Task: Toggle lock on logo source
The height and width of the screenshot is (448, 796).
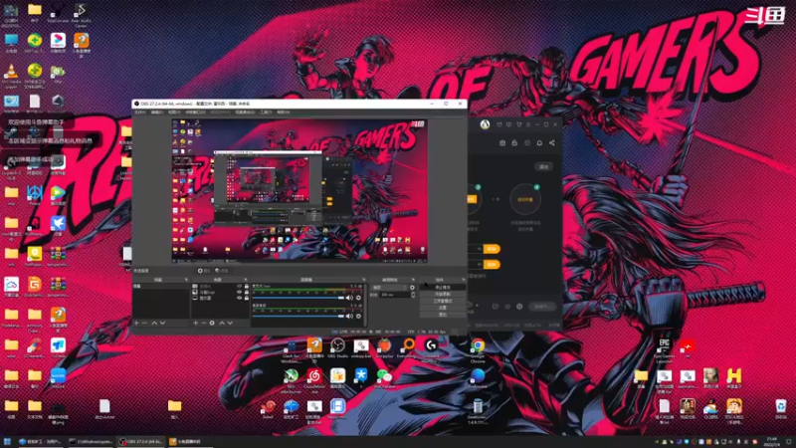Action: (x=247, y=293)
